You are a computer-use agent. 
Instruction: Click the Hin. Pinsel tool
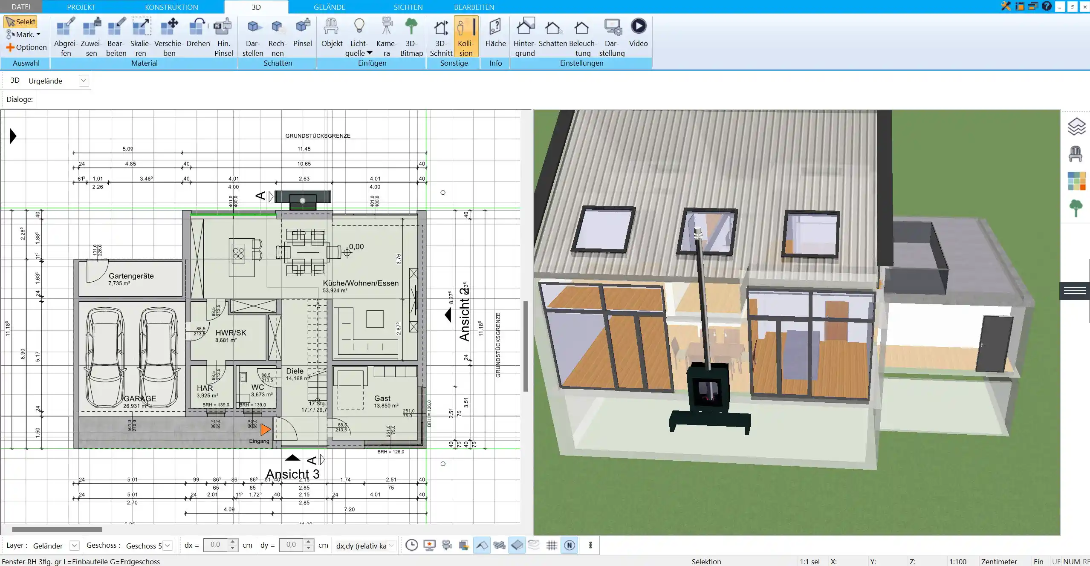click(223, 37)
